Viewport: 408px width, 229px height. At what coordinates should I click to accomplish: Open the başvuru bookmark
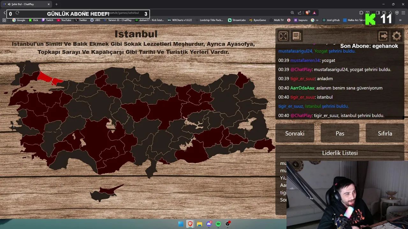(x=300, y=20)
